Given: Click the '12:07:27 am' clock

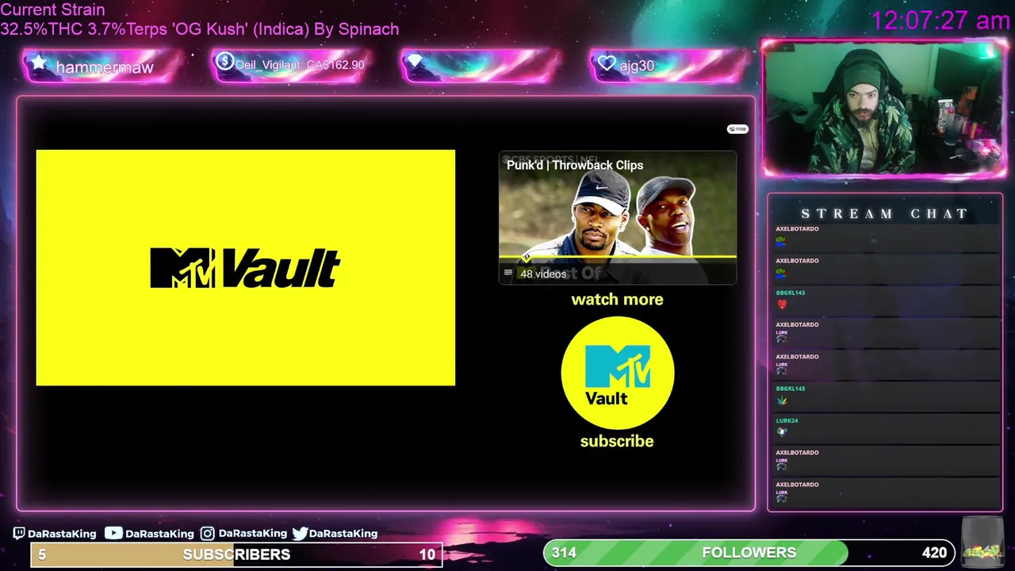Looking at the screenshot, I should pyautogui.click(x=940, y=21).
